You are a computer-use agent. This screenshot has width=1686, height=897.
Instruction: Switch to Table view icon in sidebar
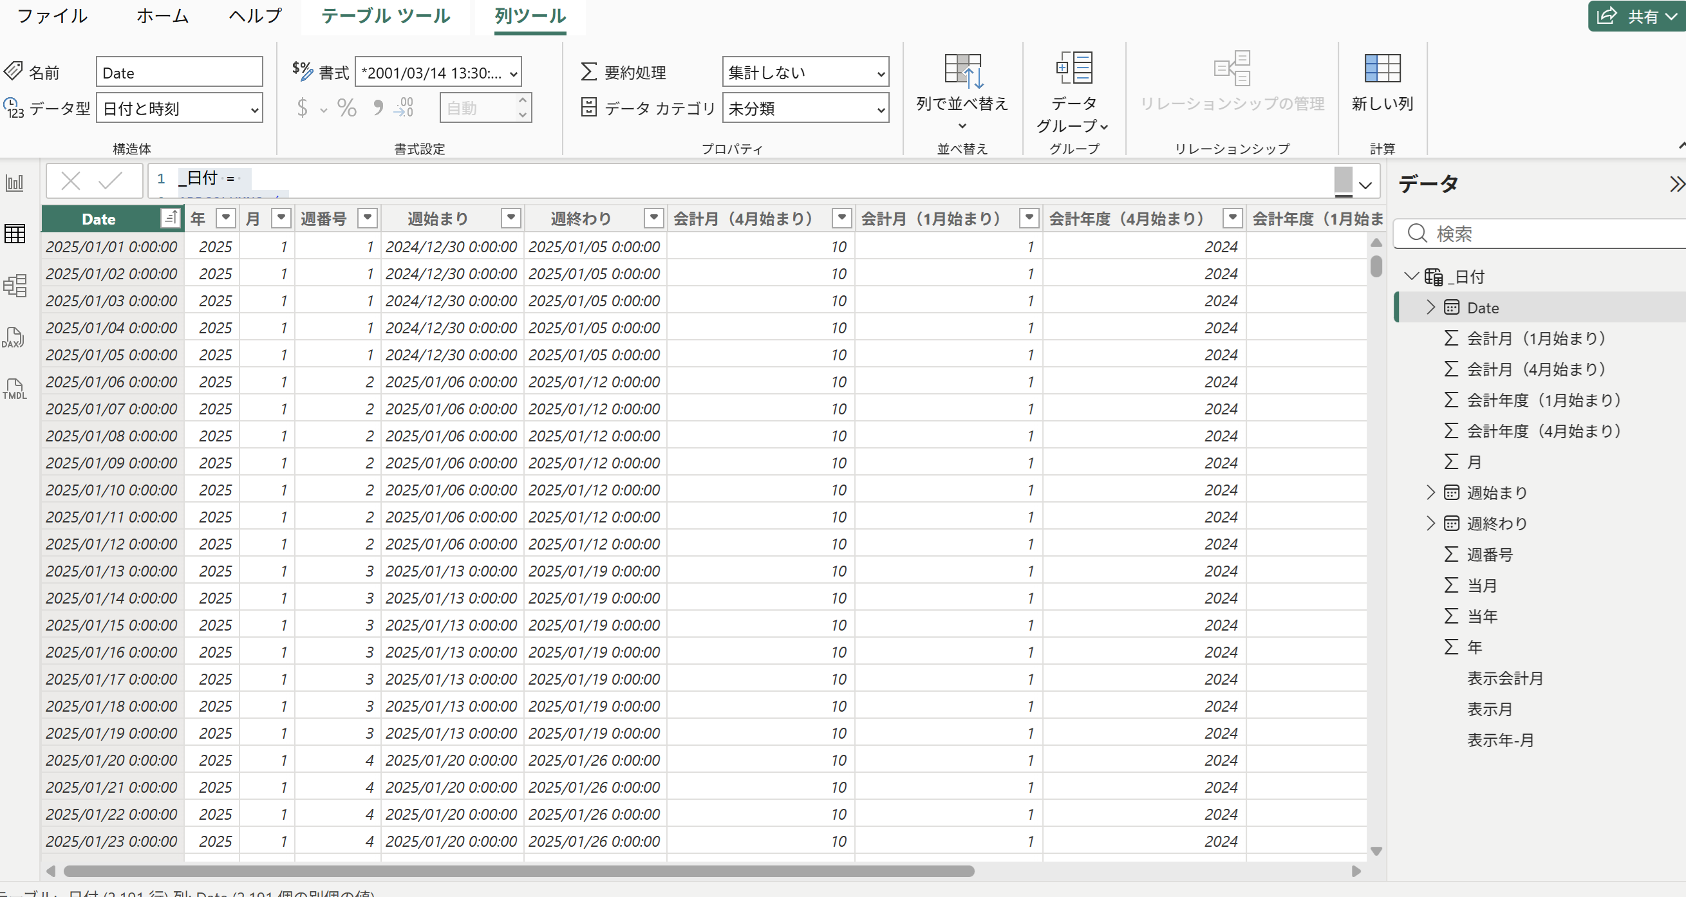pos(14,234)
